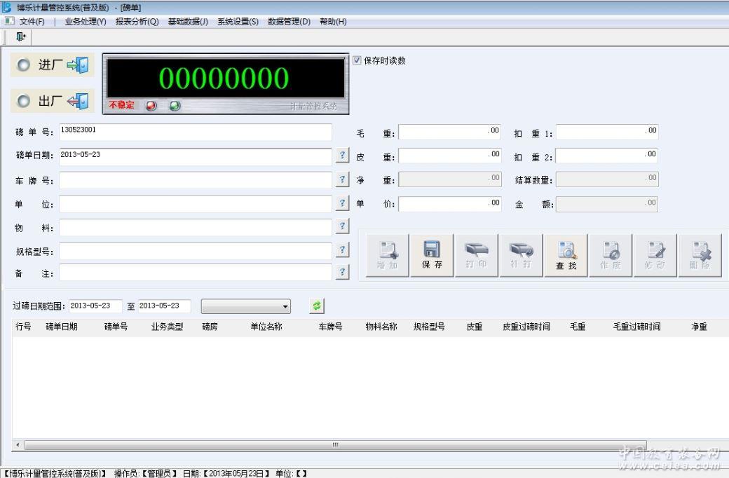
Task: Click the 修改 (modify) button
Action: [x=656, y=255]
